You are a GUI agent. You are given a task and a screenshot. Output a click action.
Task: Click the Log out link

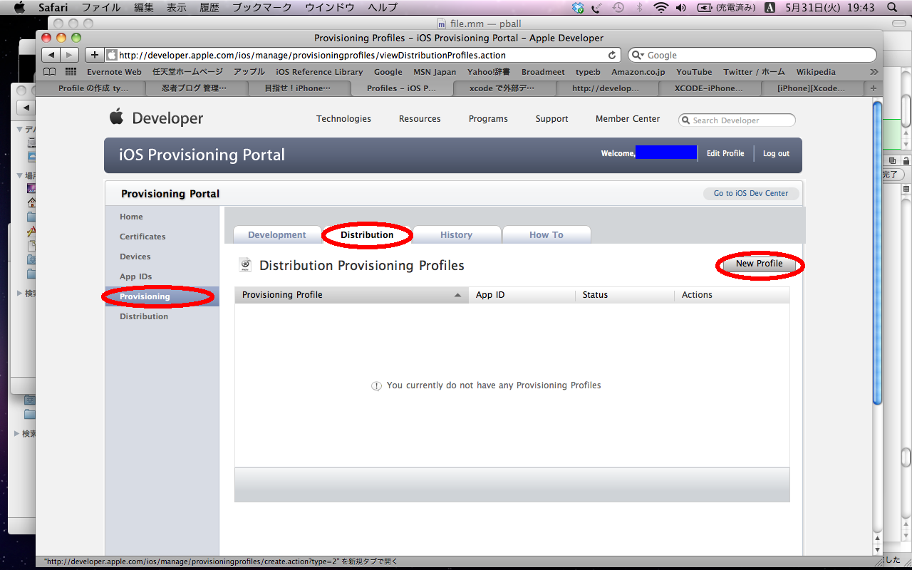[x=776, y=153]
